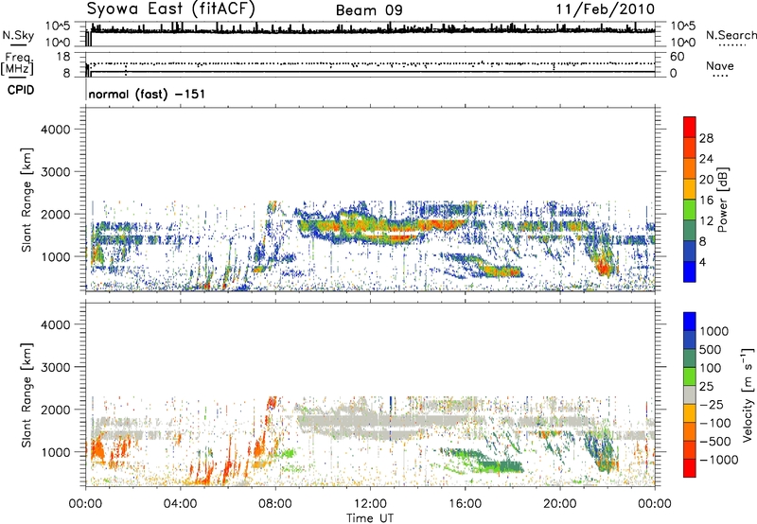
Task: Click the "60" Nave axis tick label
Action: pyautogui.click(x=678, y=57)
